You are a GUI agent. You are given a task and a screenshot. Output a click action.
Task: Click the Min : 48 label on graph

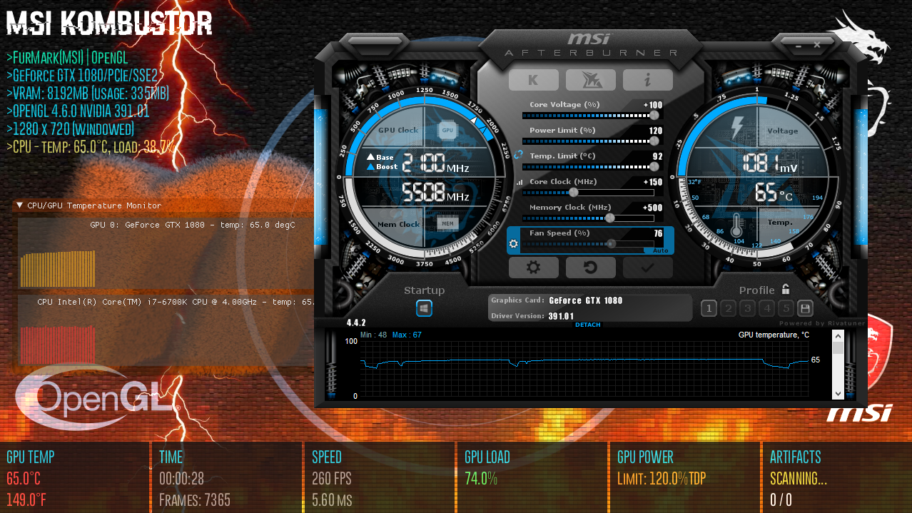373,335
